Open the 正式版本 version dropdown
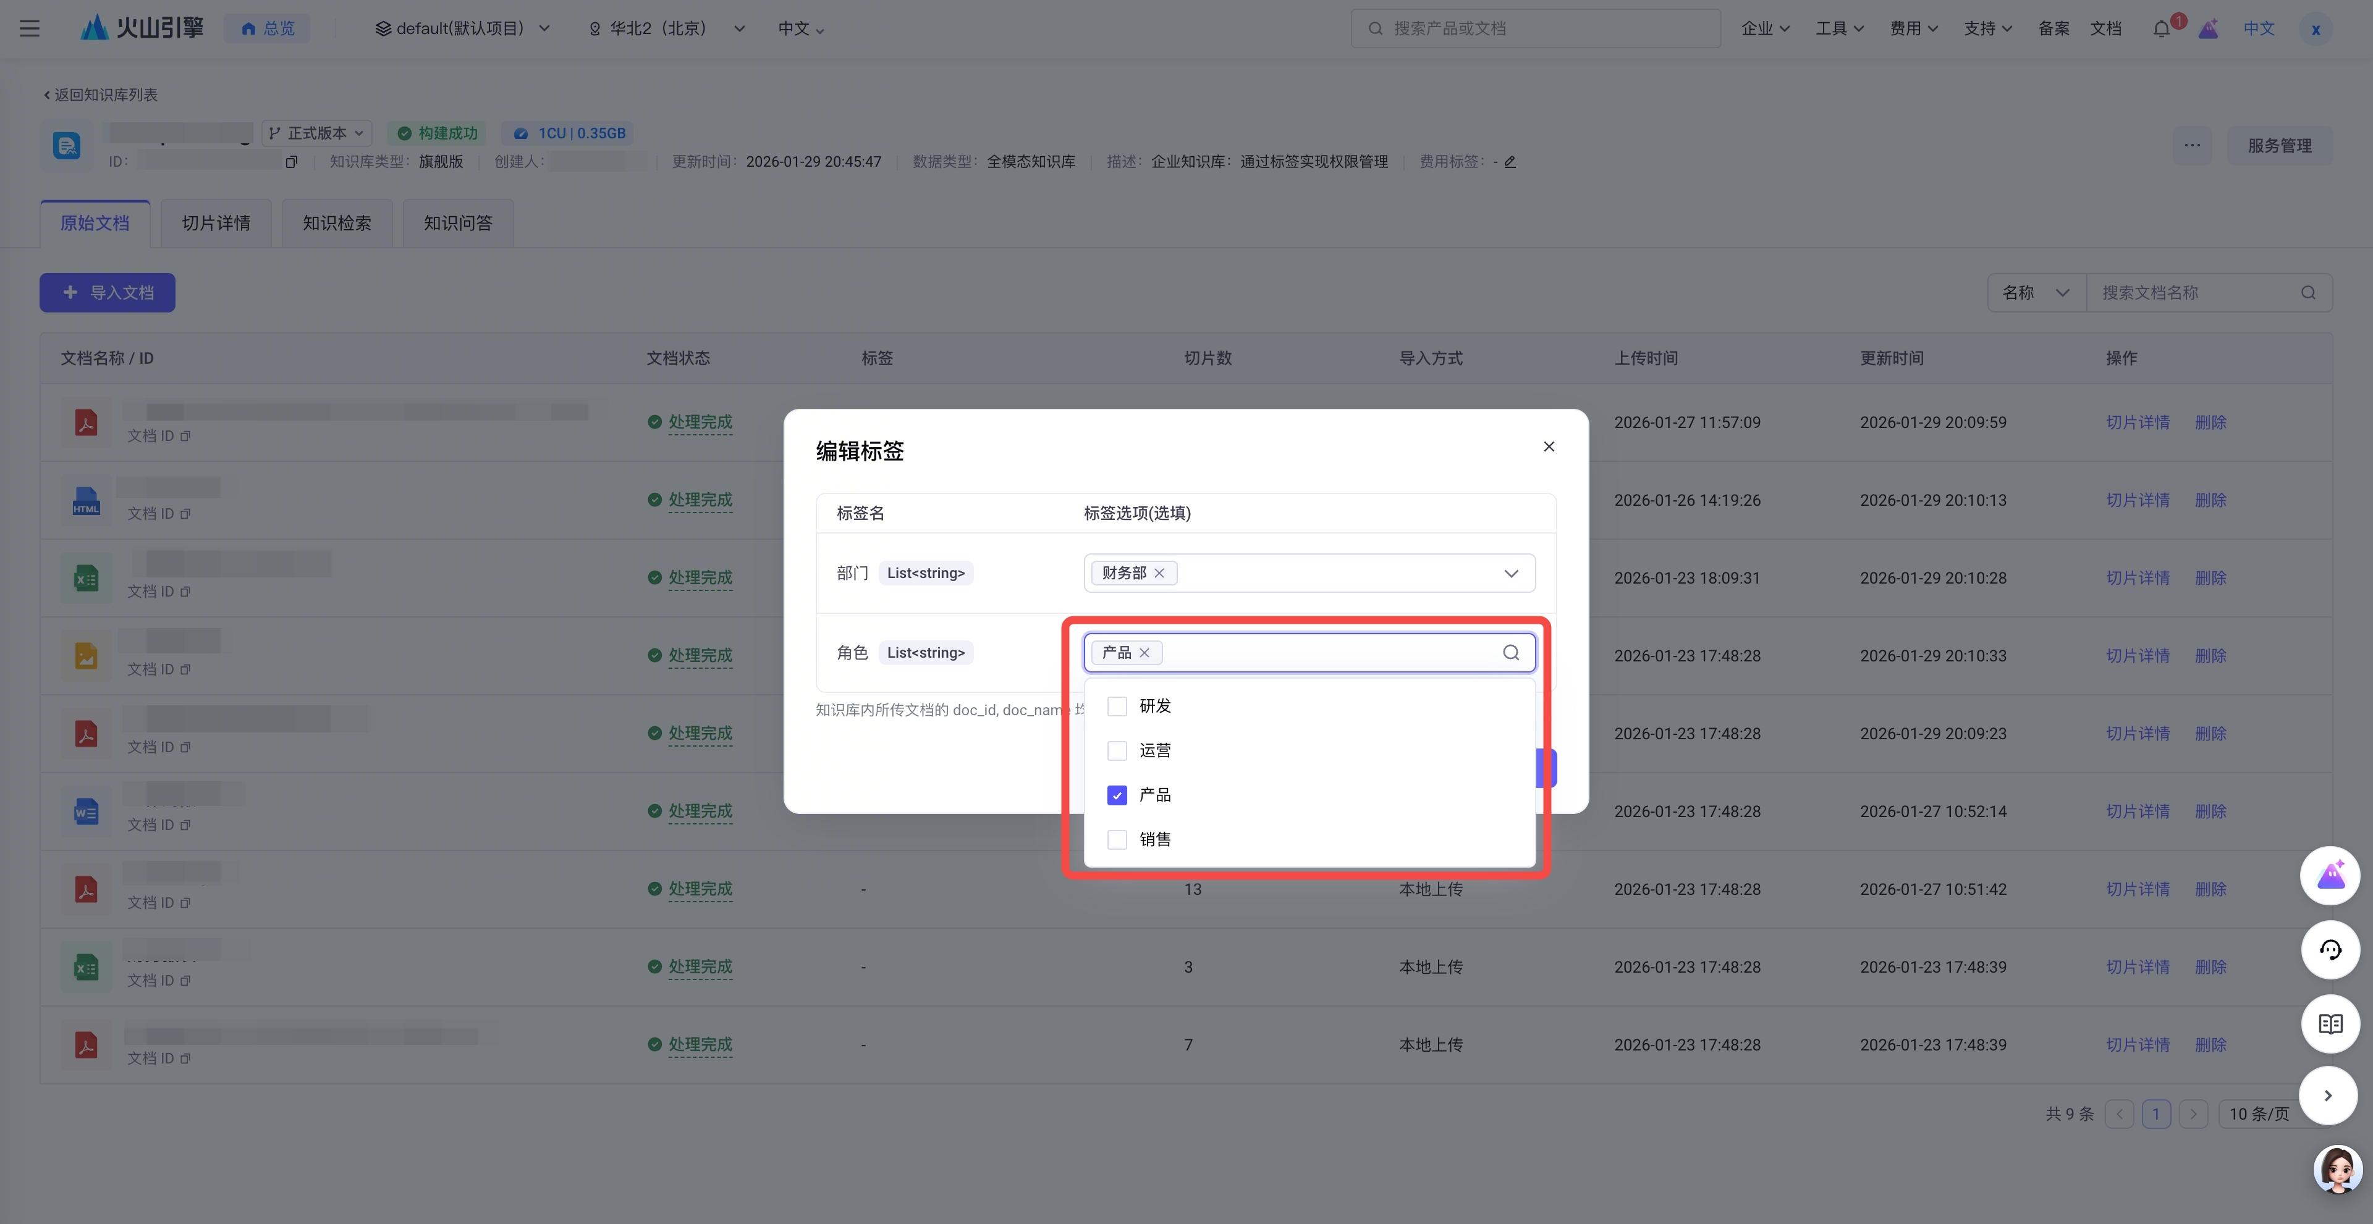The image size is (2373, 1224). click(x=318, y=133)
